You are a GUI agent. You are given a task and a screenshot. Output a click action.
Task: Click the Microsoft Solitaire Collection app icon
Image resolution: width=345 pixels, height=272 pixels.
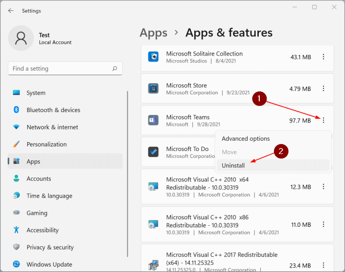pos(153,57)
